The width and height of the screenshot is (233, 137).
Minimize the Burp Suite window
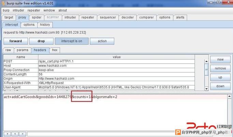(x=211, y=2)
